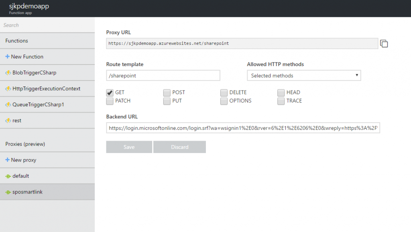Viewport: 411px width, 232px height.
Task: Click the Backend URL text field
Action: (243, 128)
